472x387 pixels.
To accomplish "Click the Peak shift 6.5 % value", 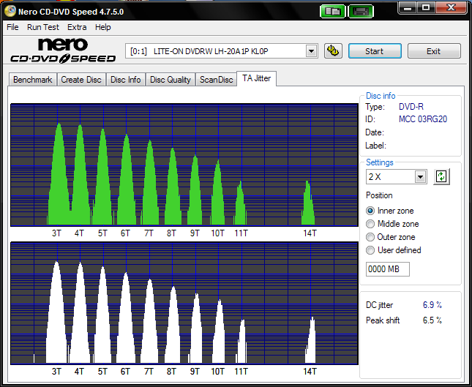I will (x=432, y=320).
